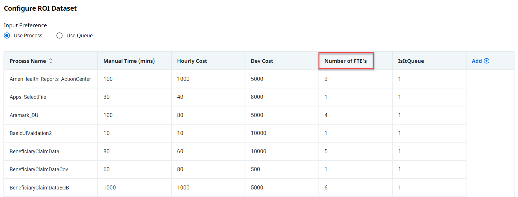This screenshot has width=518, height=197.
Task: Click the Hourly Cost column header
Action: click(192, 61)
